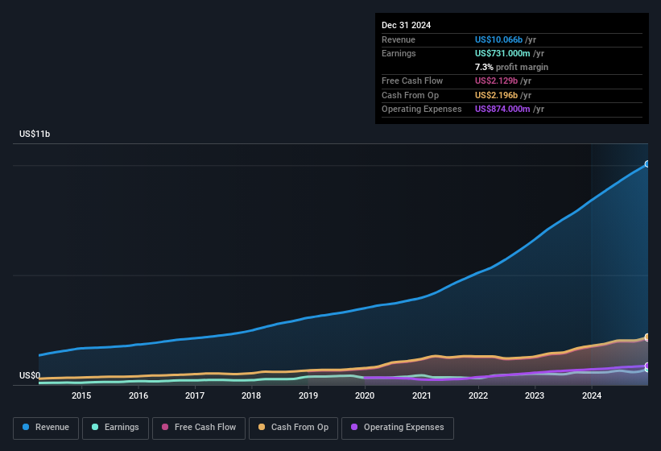The height and width of the screenshot is (451, 661).
Task: Click the 2022 x-axis label
Action: point(478,395)
